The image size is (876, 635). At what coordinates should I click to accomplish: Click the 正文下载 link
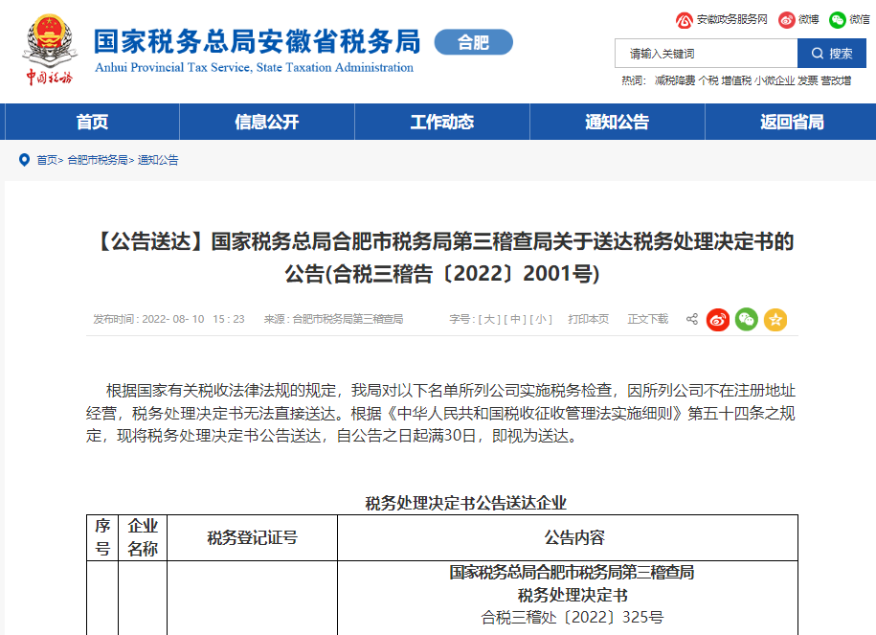tap(648, 319)
